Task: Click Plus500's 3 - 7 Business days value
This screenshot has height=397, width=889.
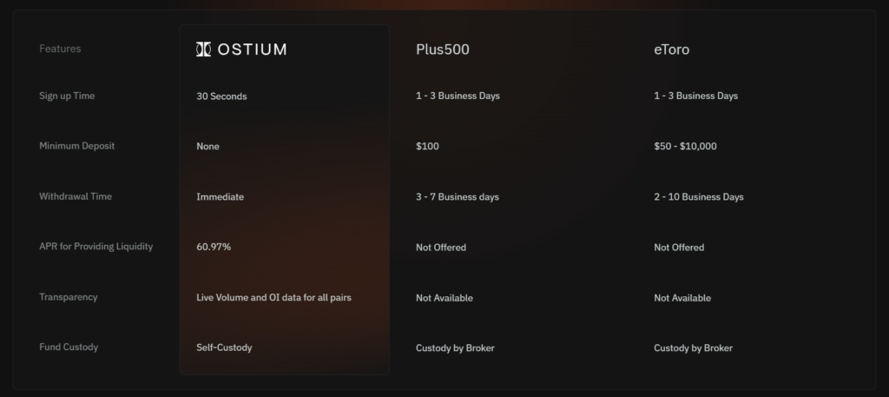Action: coord(458,197)
